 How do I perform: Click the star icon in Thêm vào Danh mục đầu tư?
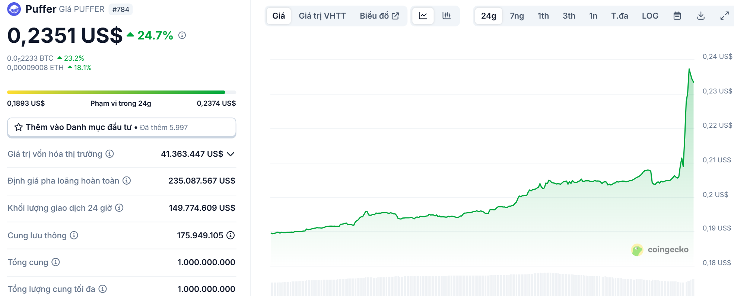click(x=19, y=127)
